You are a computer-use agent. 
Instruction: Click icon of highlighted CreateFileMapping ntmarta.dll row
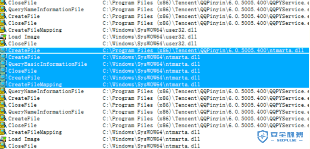[x=3, y=84]
